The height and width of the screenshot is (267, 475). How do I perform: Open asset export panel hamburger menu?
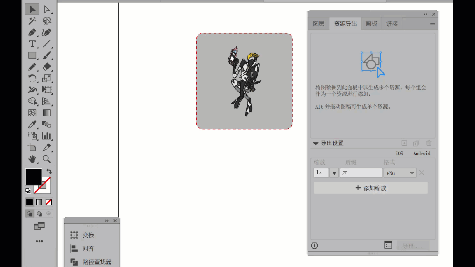pyautogui.click(x=432, y=24)
